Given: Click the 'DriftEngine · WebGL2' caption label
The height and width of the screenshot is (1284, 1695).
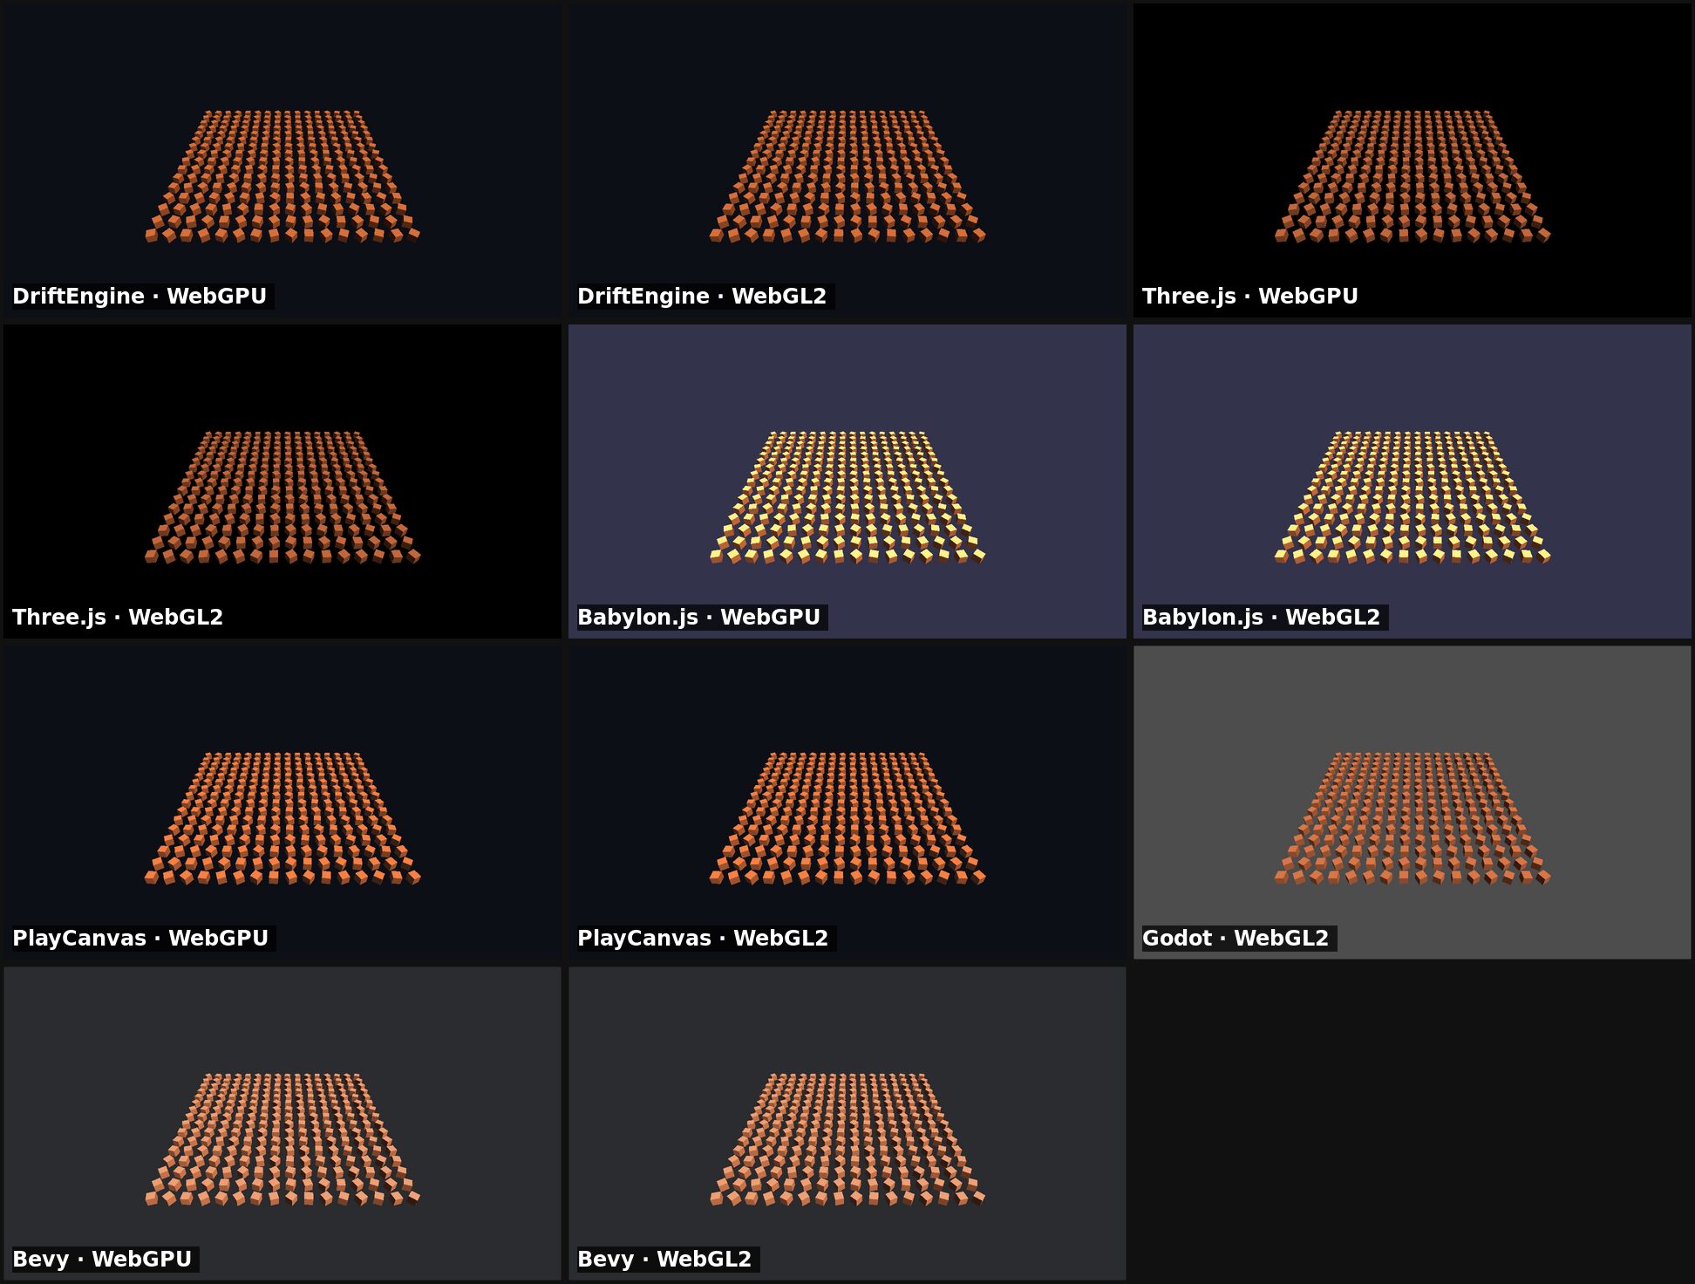Looking at the screenshot, I should (702, 297).
